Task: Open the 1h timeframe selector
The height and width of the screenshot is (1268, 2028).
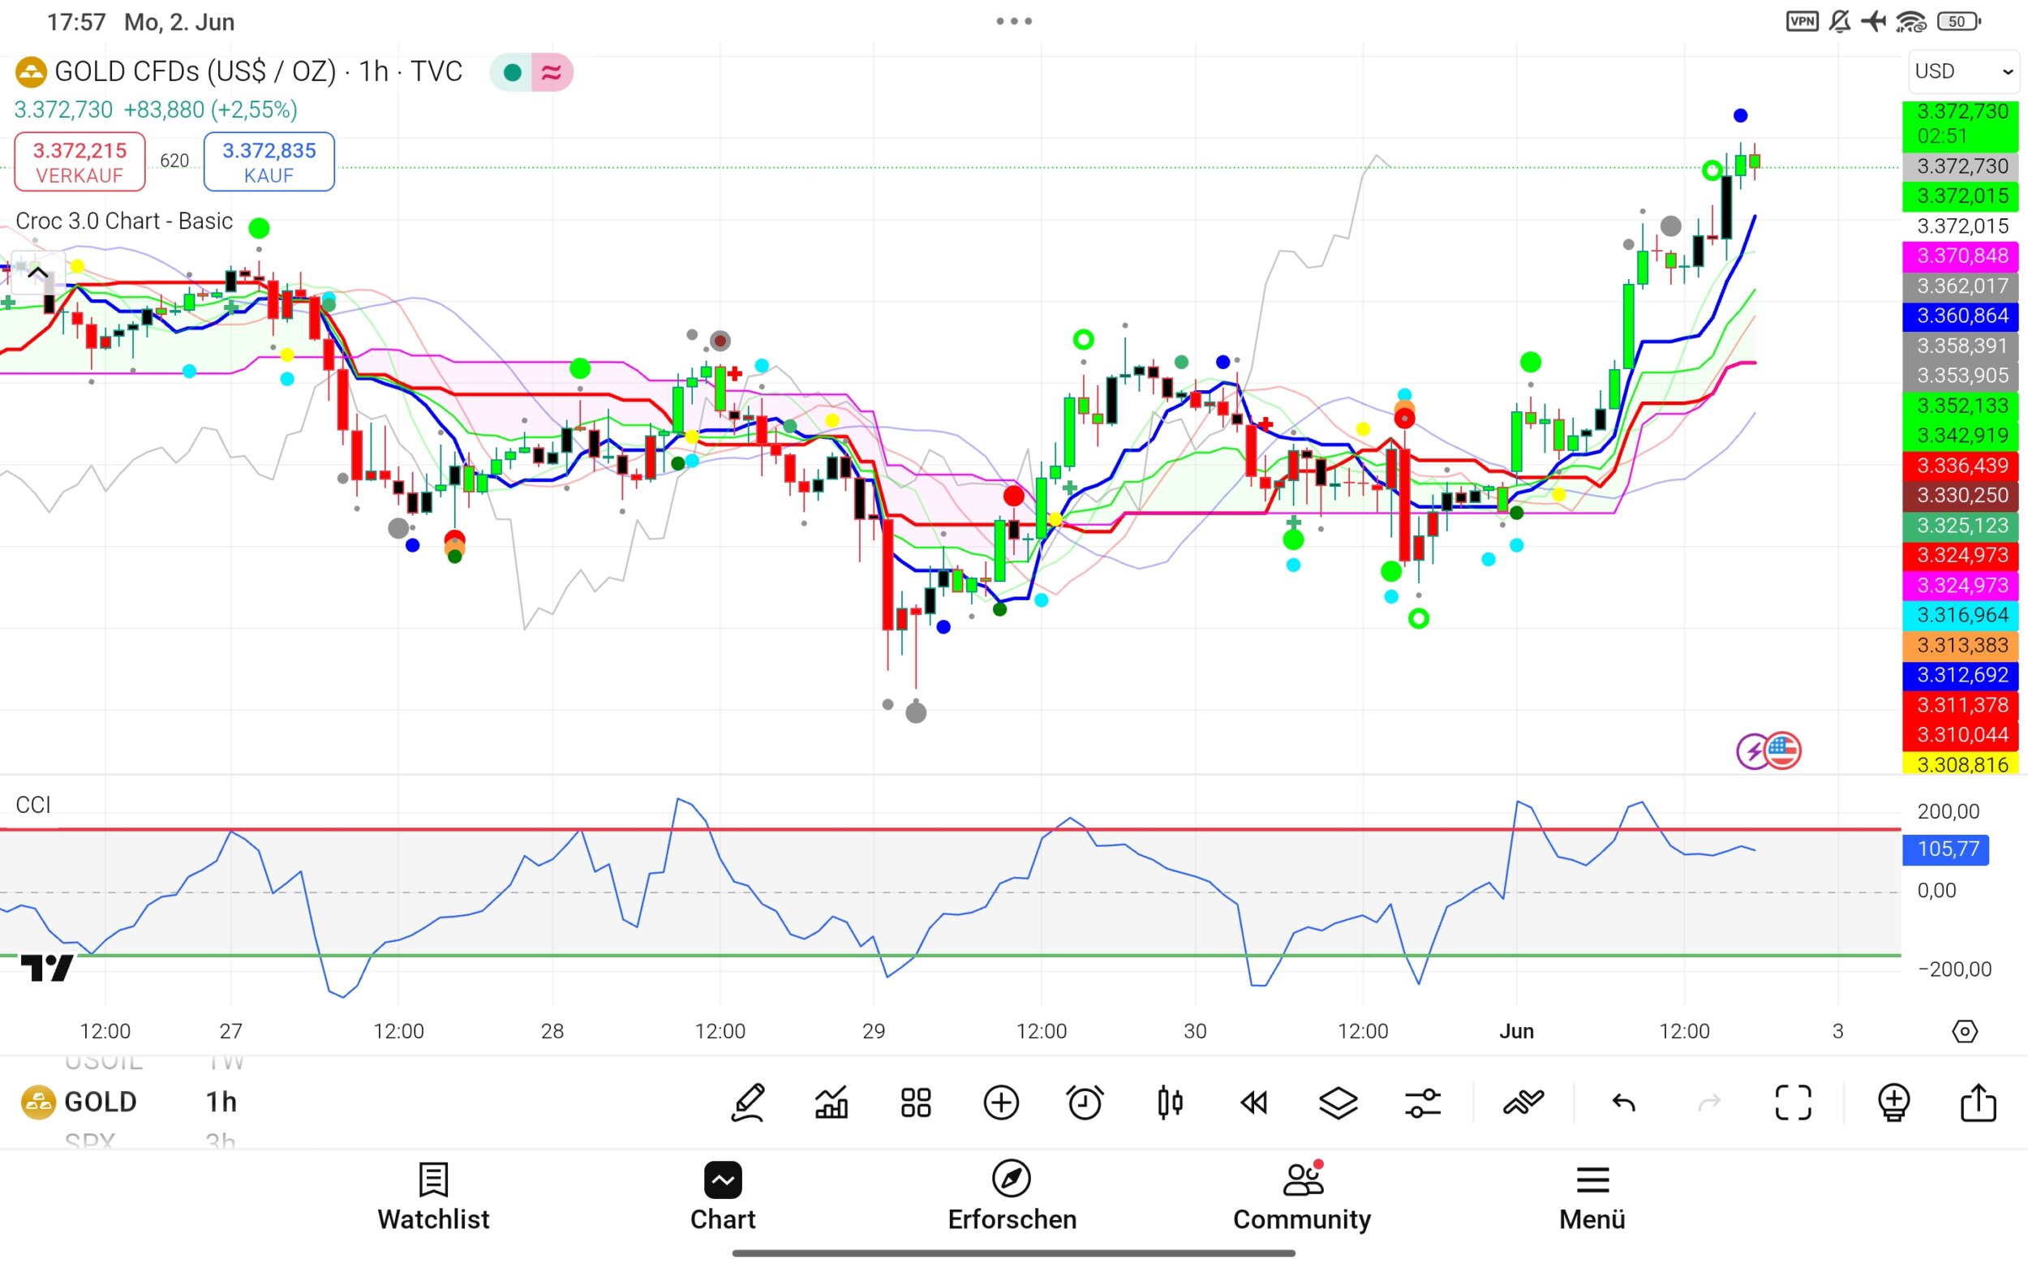Action: point(221,1102)
